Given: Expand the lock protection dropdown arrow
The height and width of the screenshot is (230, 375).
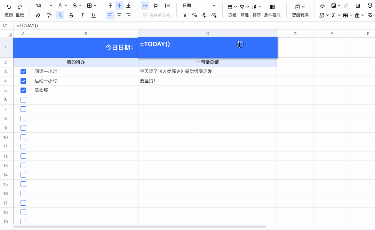Looking at the screenshot, I should 362,15.
